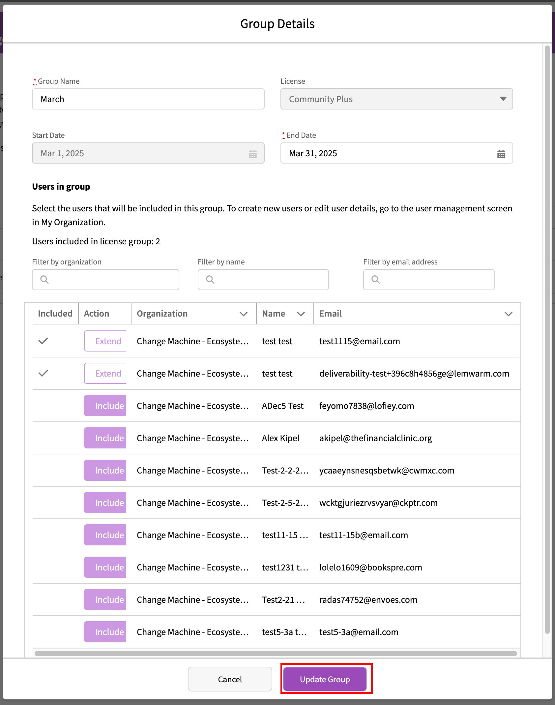The height and width of the screenshot is (705, 555).
Task: Click search icon in Filter by email address
Action: tap(376, 280)
